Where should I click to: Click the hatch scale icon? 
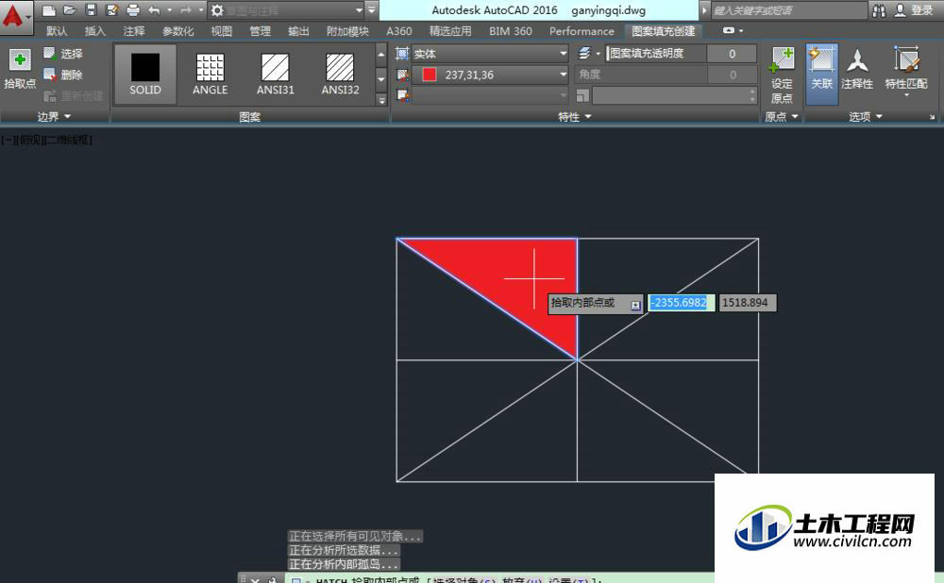tap(582, 95)
